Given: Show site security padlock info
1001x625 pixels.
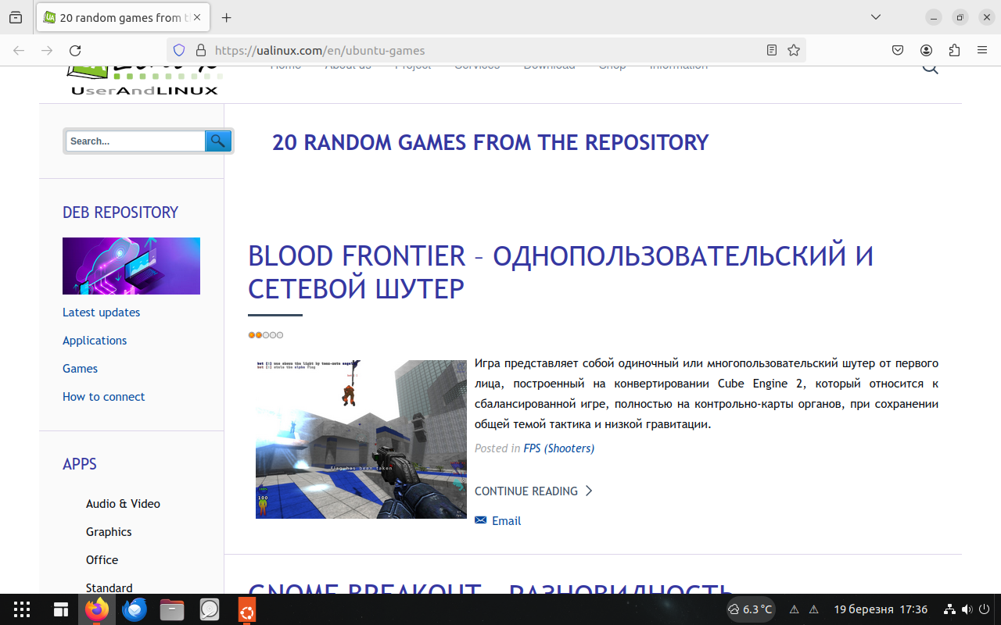Looking at the screenshot, I should click(x=200, y=50).
